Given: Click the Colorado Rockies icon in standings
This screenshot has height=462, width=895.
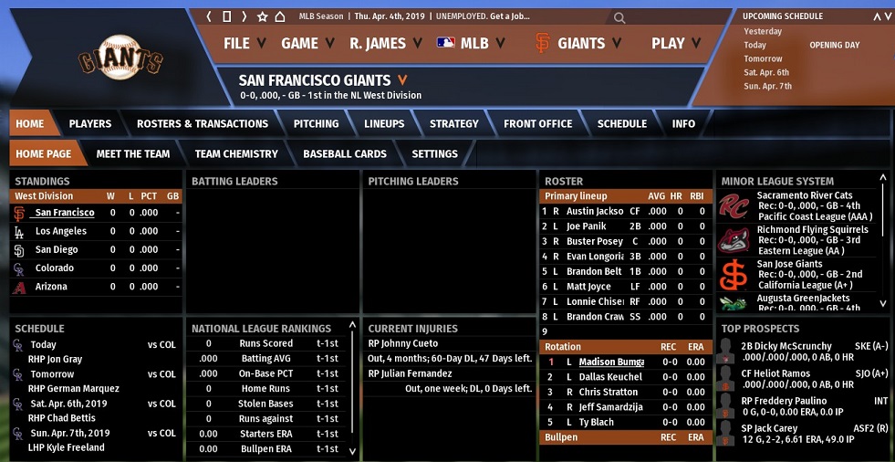Looking at the screenshot, I should coord(19,269).
